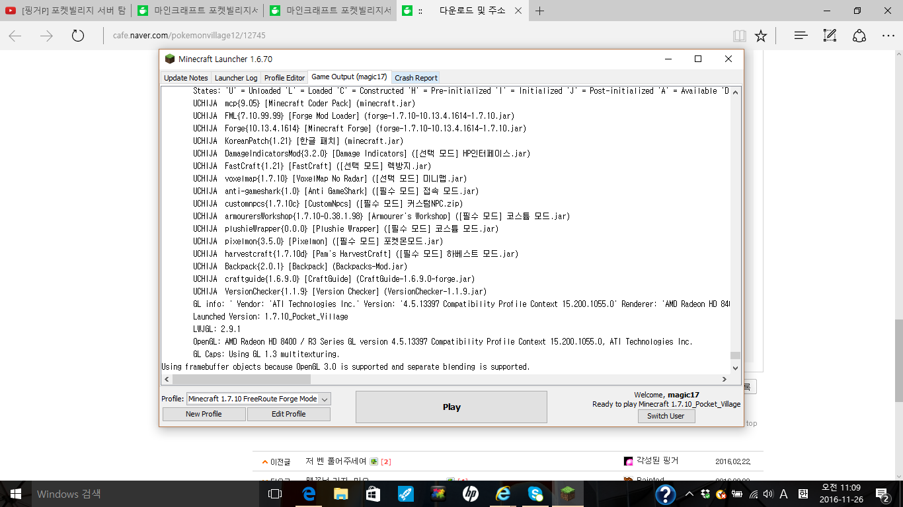Open Internet Explorer from the taskbar
The image size is (903, 507).
[503, 494]
